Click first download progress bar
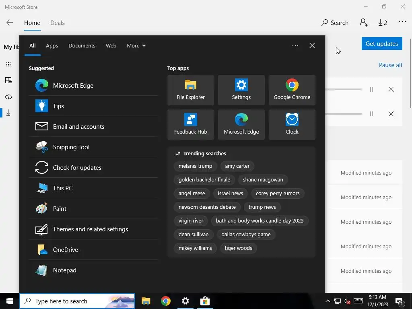Viewport: 412px width, 309px height. (344, 89)
